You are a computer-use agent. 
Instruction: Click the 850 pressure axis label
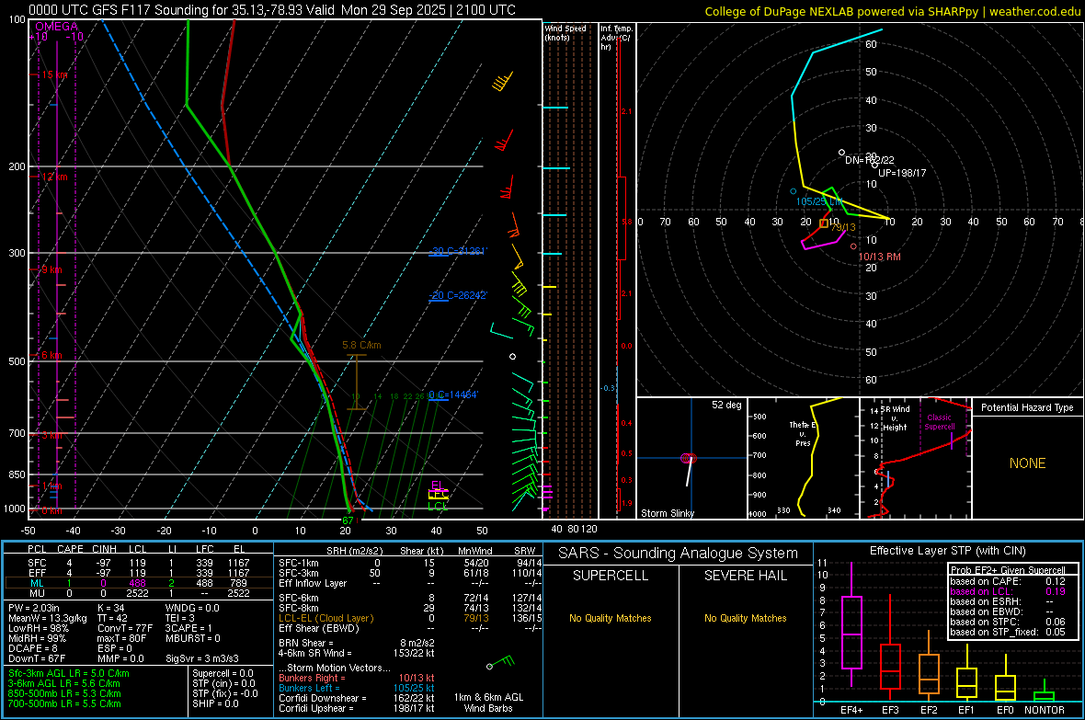pyautogui.click(x=17, y=474)
